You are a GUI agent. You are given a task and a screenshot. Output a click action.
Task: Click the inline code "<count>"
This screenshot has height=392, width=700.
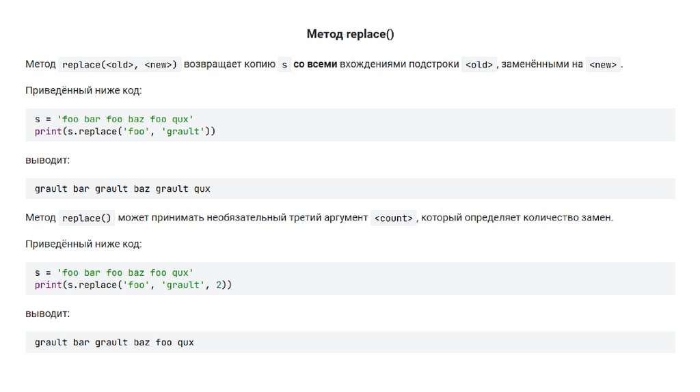tap(392, 219)
